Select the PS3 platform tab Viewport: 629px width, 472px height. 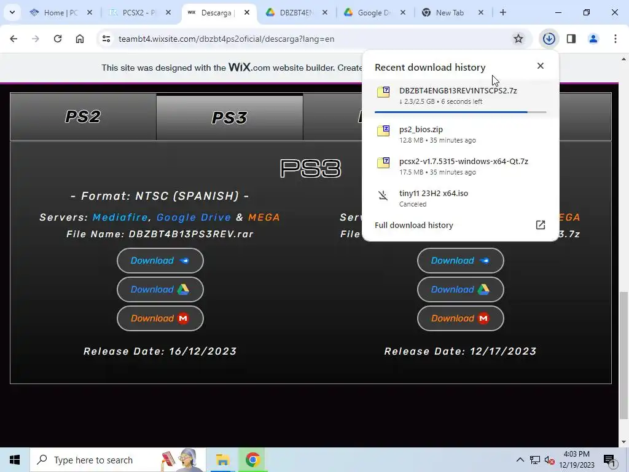[230, 117]
